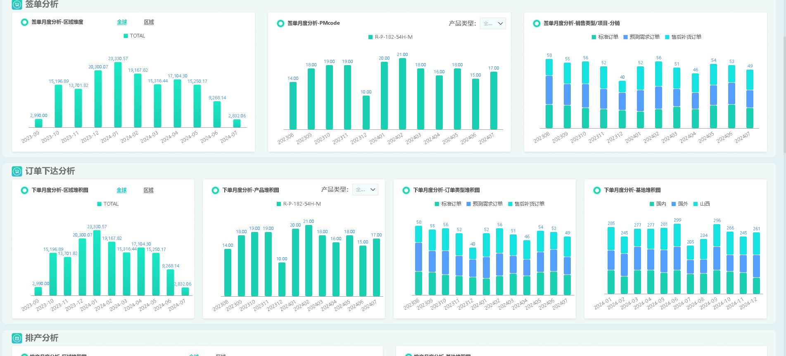The height and width of the screenshot is (356, 786).
Task: Click the 排产分析 section title text
Action: pos(42,338)
